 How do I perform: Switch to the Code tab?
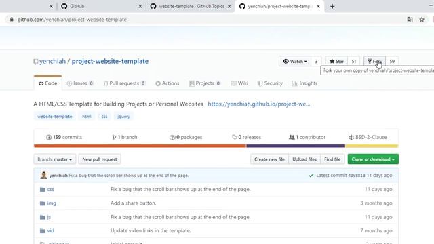tap(48, 83)
